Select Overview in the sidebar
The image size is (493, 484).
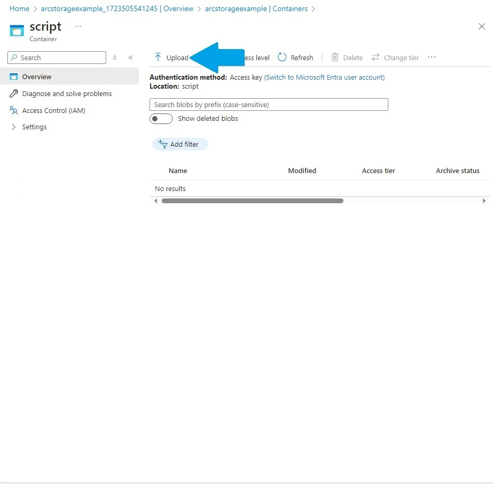pos(70,77)
